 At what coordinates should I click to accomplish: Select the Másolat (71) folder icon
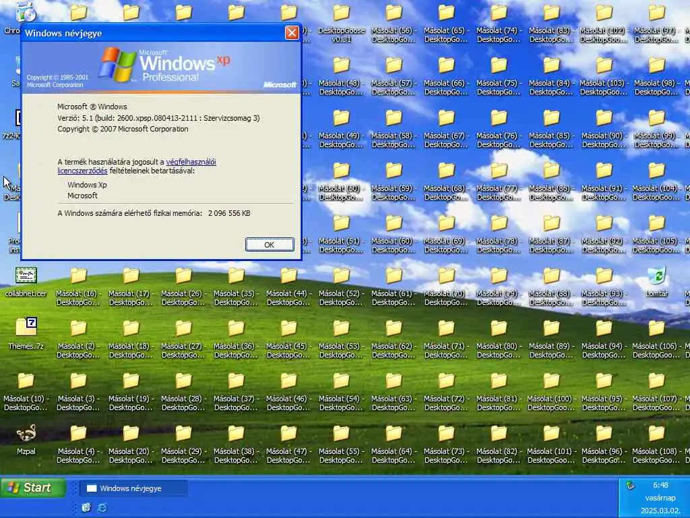pos(446,328)
